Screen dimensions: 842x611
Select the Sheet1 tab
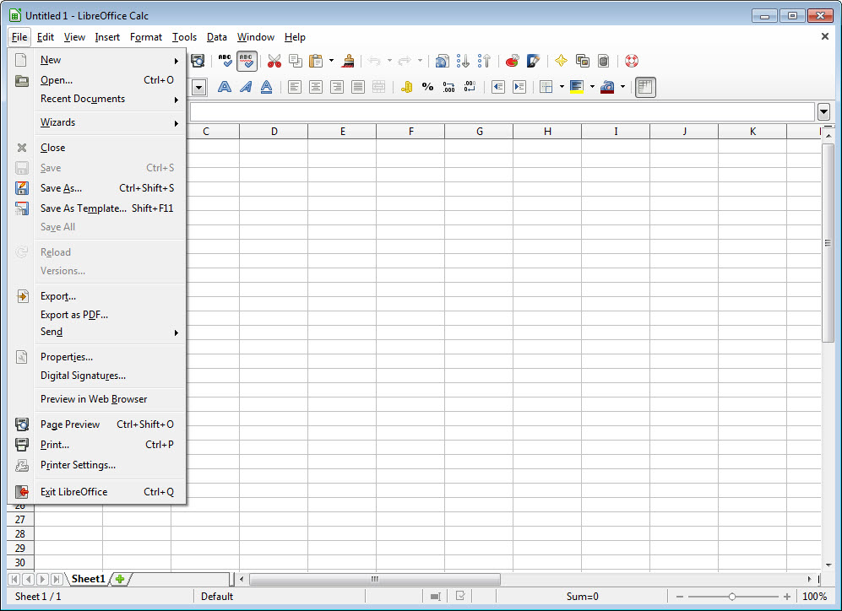click(88, 579)
